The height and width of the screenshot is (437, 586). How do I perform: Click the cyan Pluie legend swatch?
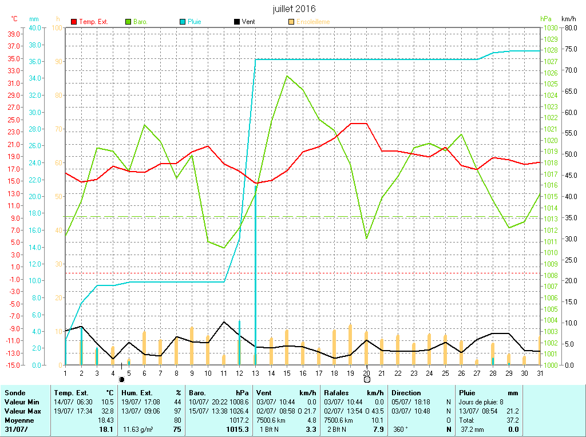(x=183, y=22)
